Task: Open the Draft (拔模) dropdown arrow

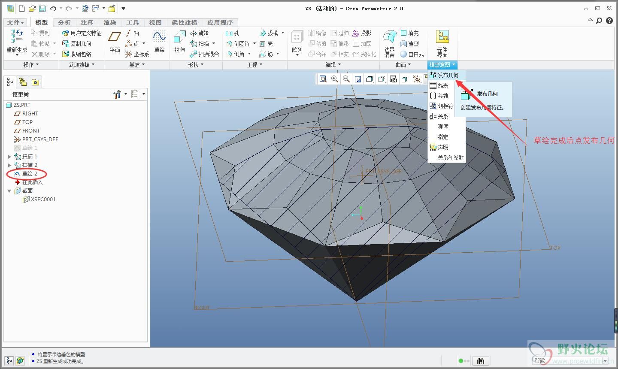Action: pos(283,33)
